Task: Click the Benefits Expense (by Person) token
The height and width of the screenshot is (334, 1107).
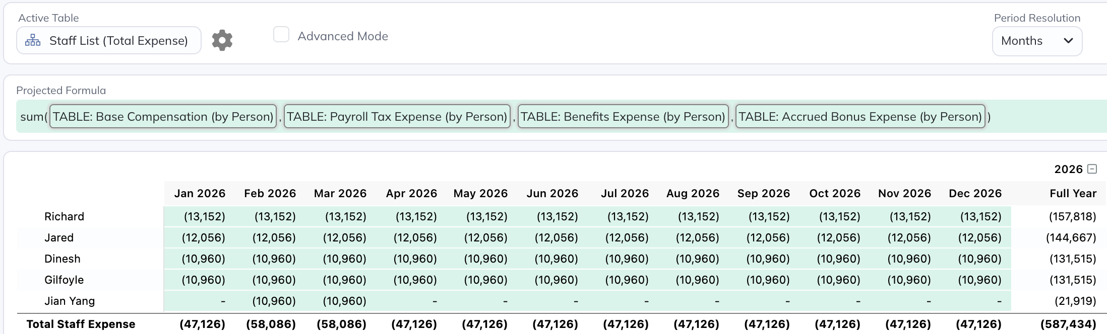Action: tap(623, 117)
